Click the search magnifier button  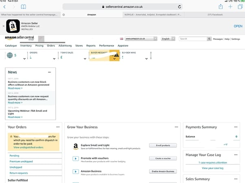(x=209, y=39)
